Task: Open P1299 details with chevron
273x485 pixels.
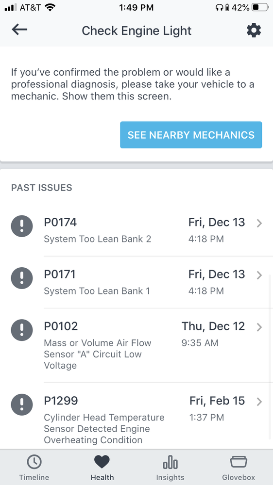Action: tap(259, 402)
